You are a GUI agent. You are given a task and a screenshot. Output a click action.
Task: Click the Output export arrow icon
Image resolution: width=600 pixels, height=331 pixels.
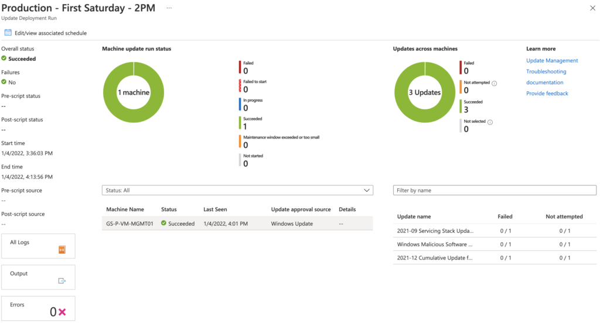[x=62, y=281]
